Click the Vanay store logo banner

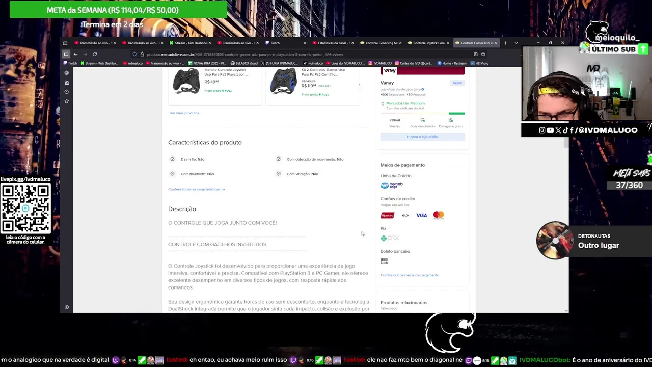[x=422, y=71]
